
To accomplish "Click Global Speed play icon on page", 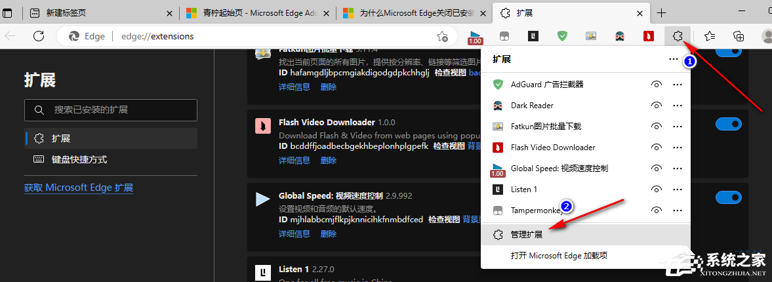I will [x=262, y=199].
